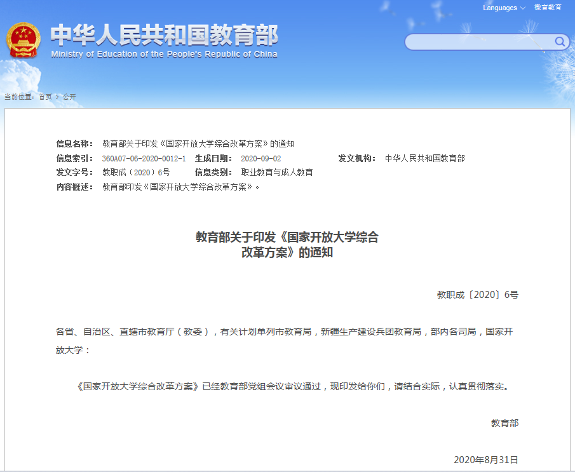
Task: Click the national emblem logo
Action: [x=23, y=40]
